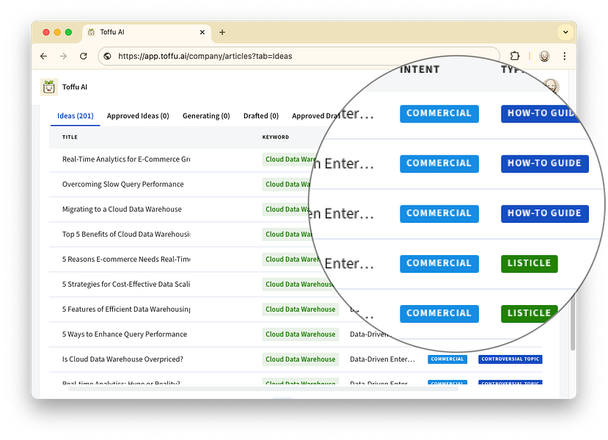Open '5 Reasons E-commerce Needs Real-Time' idea
The height and width of the screenshot is (440, 608).
[126, 260]
